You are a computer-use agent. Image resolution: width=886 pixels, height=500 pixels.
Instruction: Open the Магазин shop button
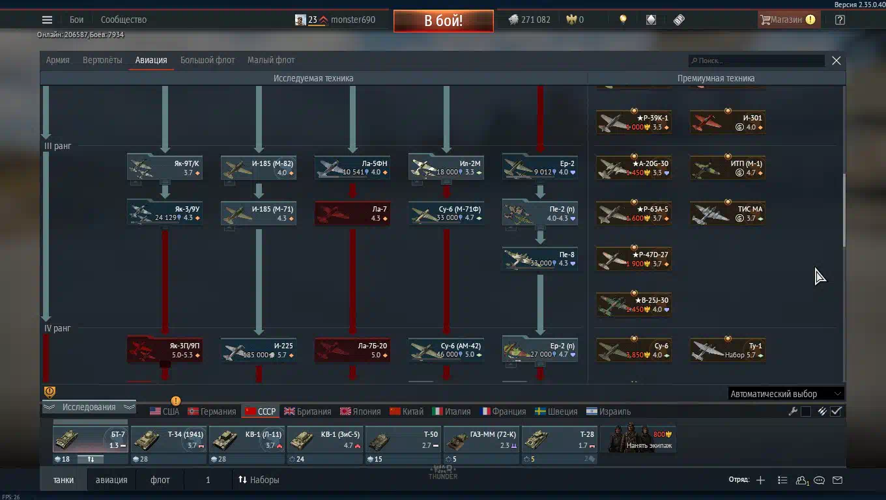pos(788,20)
